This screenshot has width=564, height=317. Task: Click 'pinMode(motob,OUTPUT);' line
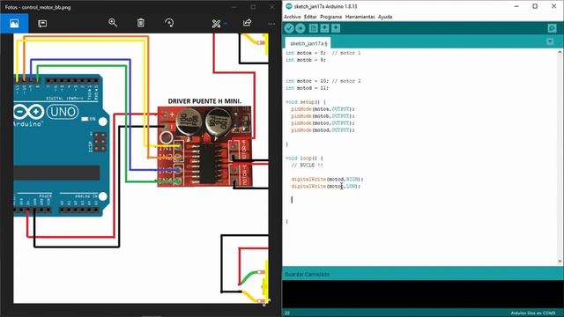pyautogui.click(x=323, y=116)
